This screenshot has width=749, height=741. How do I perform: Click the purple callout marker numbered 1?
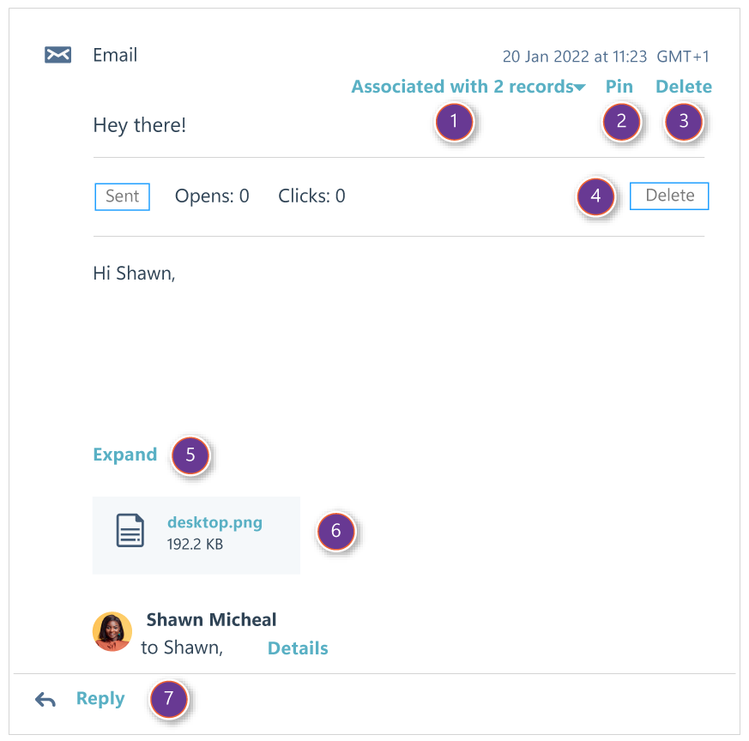tap(454, 122)
